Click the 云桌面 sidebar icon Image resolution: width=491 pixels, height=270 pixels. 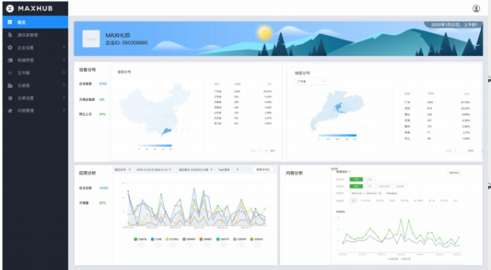10,86
